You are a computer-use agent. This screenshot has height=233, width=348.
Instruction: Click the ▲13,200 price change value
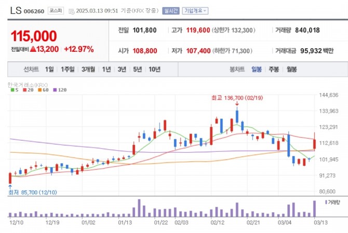click(x=44, y=49)
